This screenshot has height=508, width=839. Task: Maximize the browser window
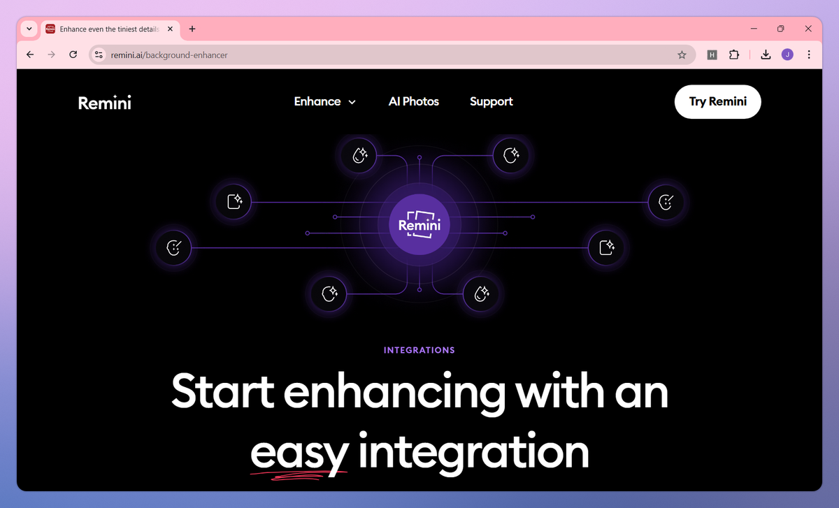pos(781,29)
